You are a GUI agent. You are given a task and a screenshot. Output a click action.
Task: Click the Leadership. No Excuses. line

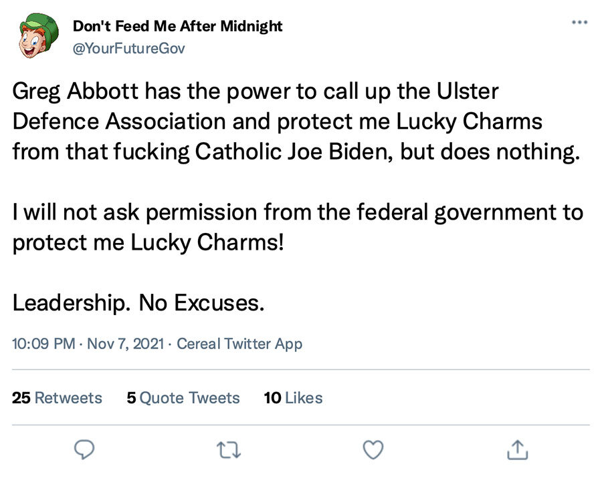coord(136,302)
